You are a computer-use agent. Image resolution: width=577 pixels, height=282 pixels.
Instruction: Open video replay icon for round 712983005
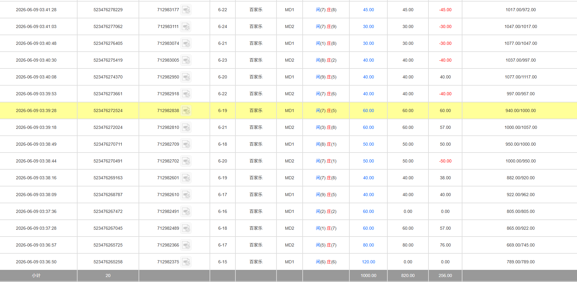point(186,60)
